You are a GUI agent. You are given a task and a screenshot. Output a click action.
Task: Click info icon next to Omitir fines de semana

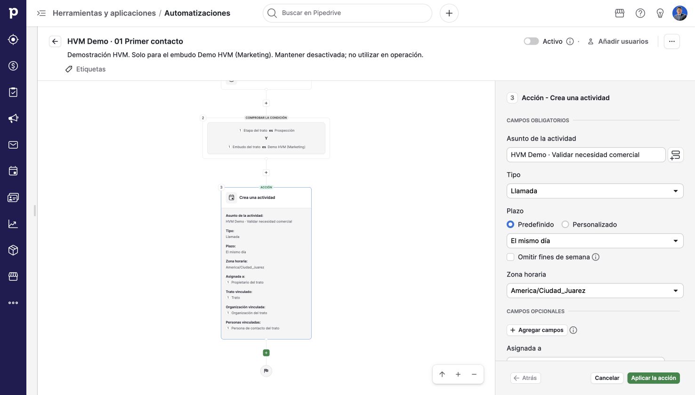[x=596, y=257]
